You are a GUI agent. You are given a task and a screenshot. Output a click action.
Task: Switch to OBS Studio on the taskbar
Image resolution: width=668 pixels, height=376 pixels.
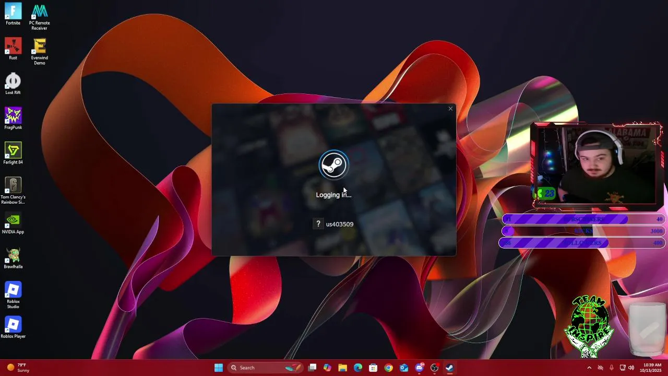click(434, 368)
